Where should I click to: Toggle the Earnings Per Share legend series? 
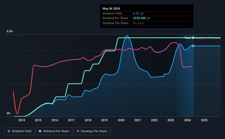pos(92,131)
